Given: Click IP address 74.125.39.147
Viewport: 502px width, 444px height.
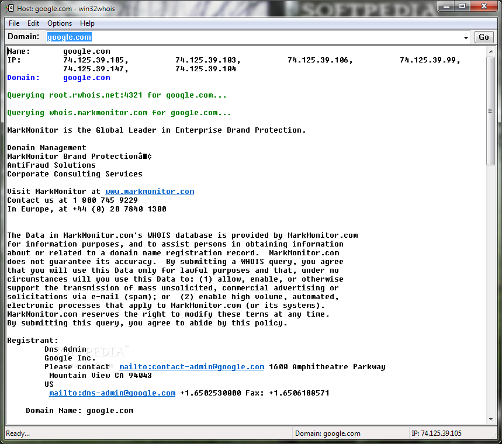Looking at the screenshot, I should click(x=95, y=69).
